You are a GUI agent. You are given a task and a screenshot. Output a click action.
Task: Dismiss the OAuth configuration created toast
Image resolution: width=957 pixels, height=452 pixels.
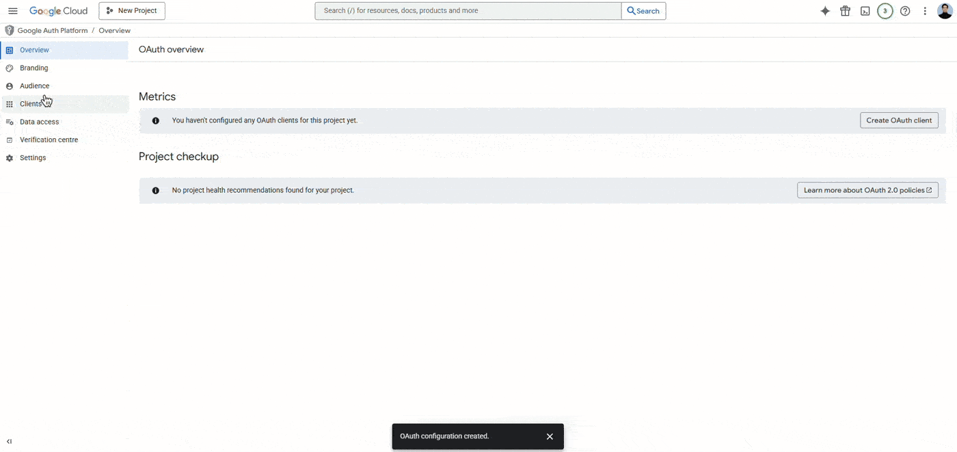pyautogui.click(x=550, y=436)
